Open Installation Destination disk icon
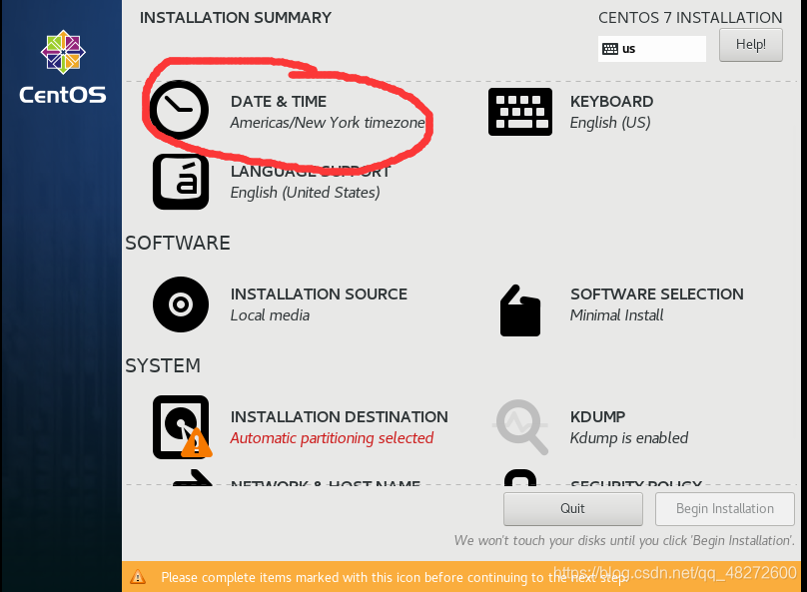Screen dimensions: 807x592 [x=182, y=427]
